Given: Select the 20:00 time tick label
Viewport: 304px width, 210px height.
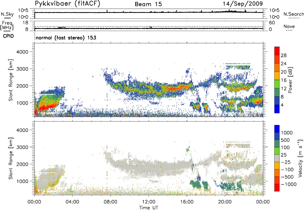Looking at the screenshot, I should tap(225, 202).
